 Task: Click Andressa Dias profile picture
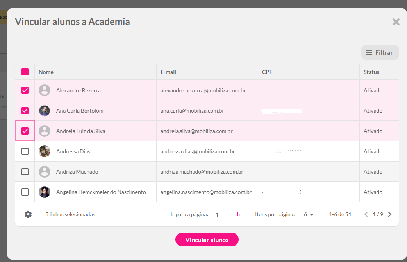tap(45, 151)
